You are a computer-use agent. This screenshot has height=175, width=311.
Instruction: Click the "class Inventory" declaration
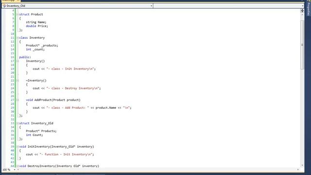[32, 38]
